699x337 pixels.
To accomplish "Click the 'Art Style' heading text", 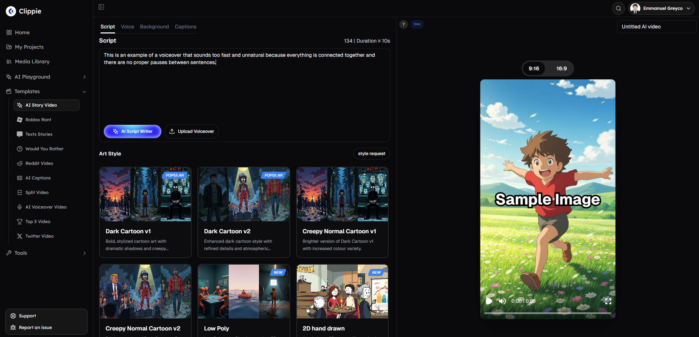I will (110, 154).
